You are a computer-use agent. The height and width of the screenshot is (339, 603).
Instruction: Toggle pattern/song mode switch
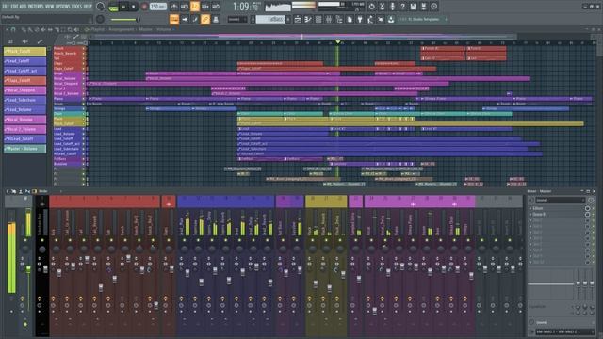click(x=113, y=7)
